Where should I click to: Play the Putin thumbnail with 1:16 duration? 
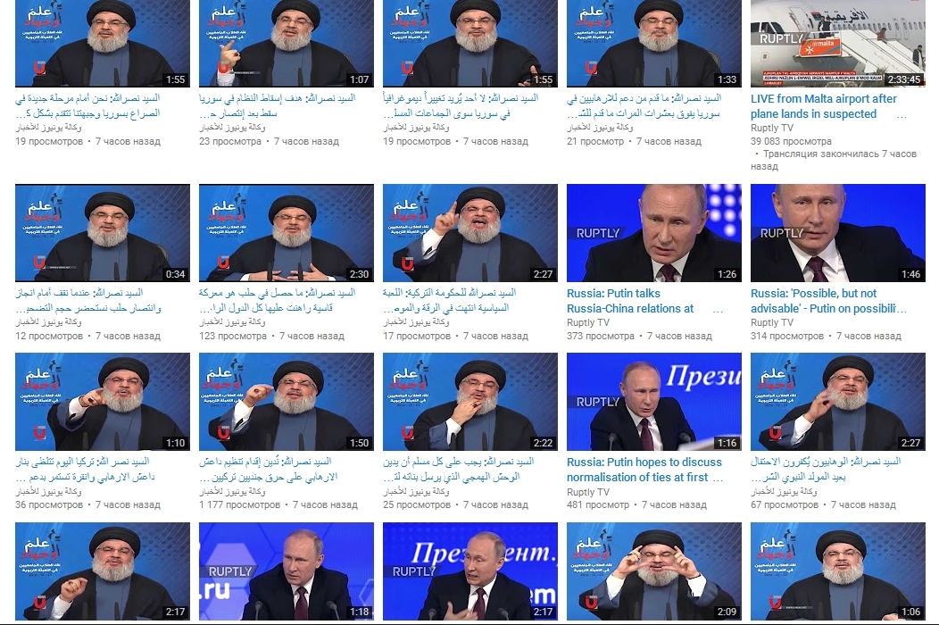654,402
